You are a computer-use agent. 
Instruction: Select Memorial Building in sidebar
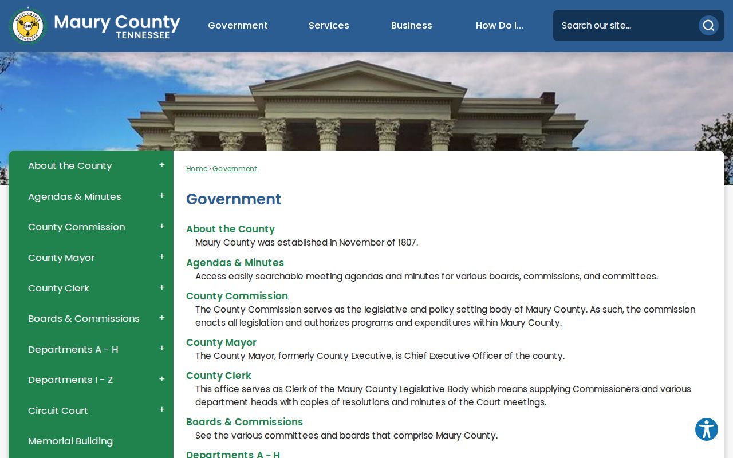[x=70, y=441]
